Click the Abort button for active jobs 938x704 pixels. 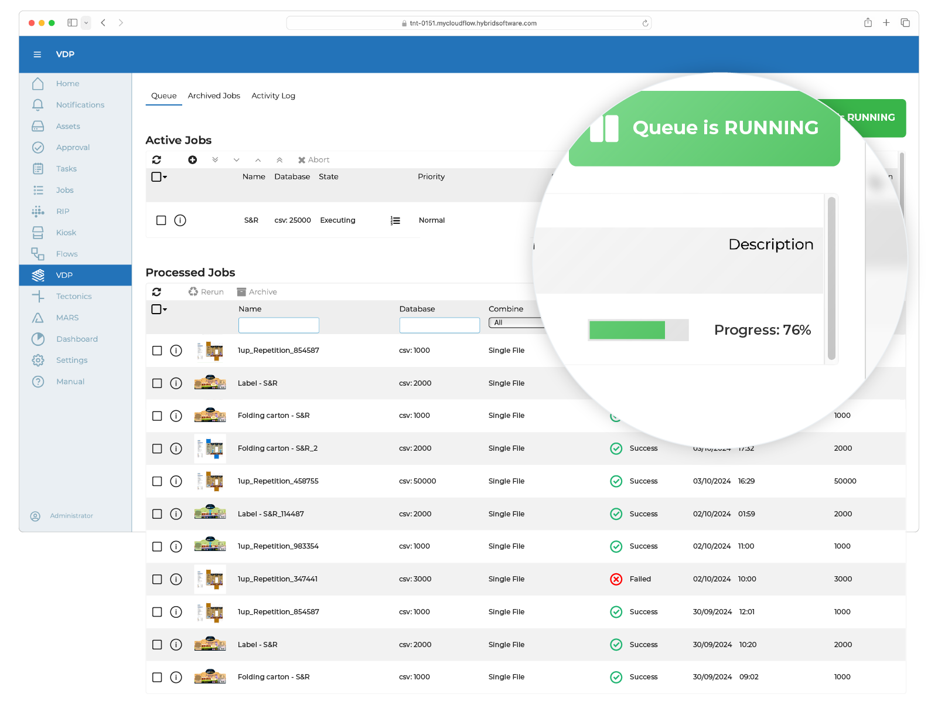coord(314,159)
